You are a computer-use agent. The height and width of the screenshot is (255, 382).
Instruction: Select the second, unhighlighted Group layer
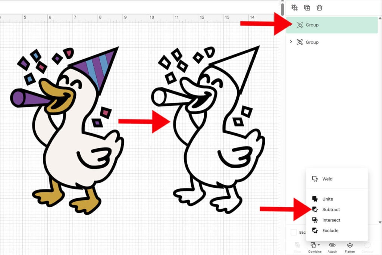pos(332,42)
